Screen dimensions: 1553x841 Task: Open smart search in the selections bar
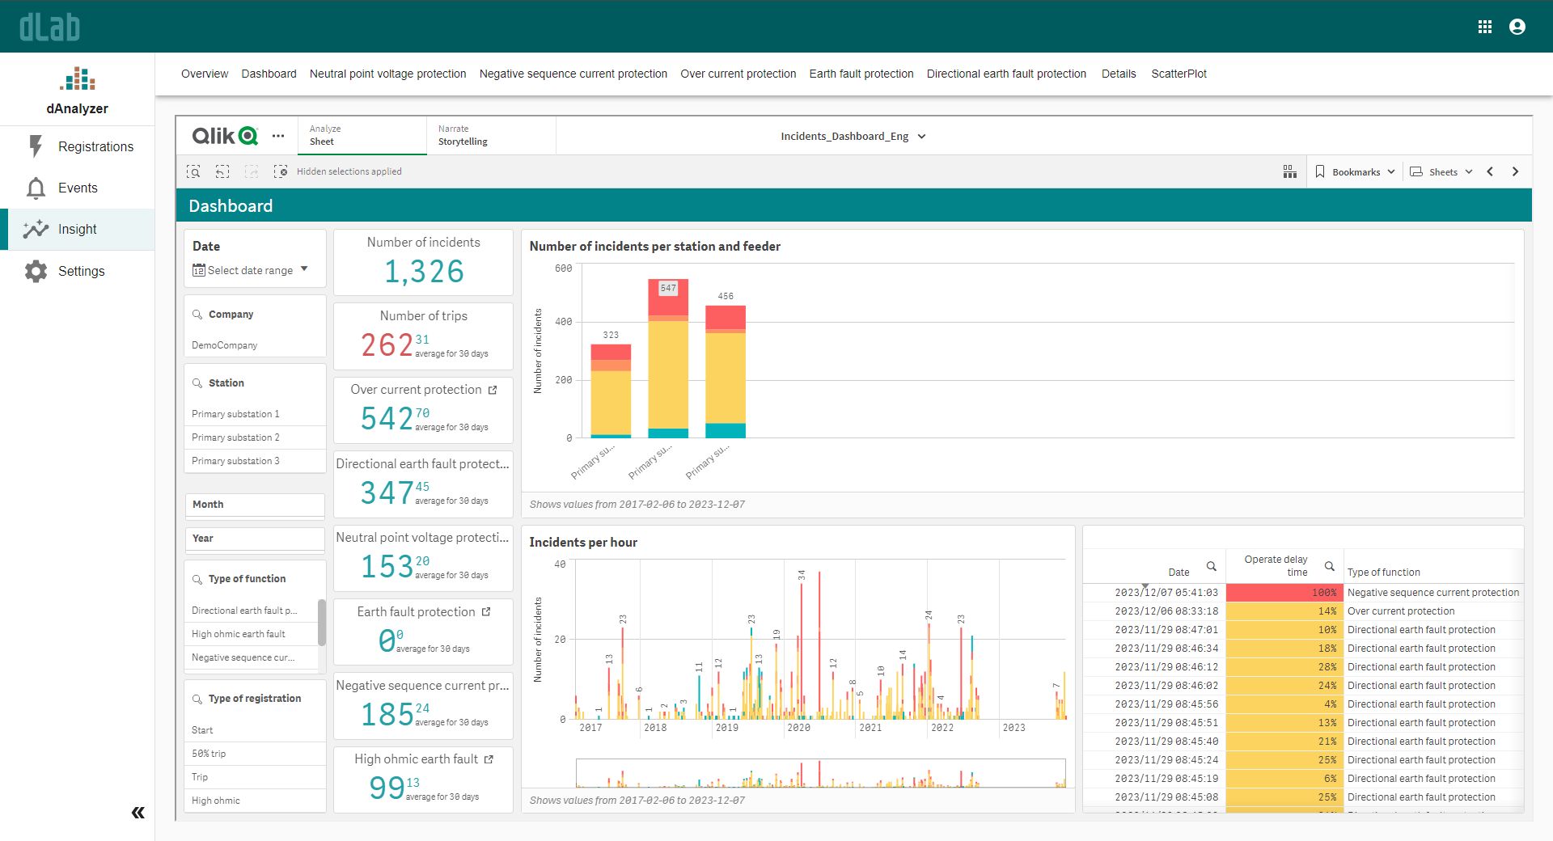point(194,171)
